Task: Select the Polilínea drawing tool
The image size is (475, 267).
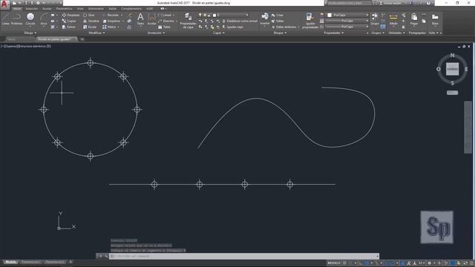Action: (16, 19)
